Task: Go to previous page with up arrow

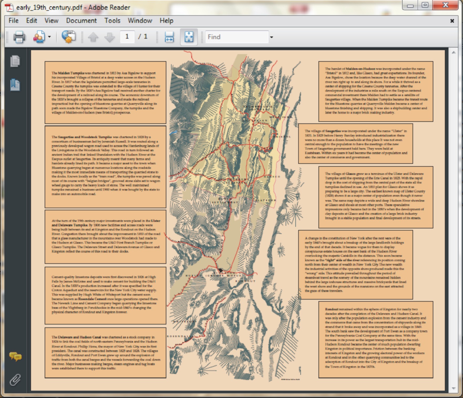Action: coord(93,37)
